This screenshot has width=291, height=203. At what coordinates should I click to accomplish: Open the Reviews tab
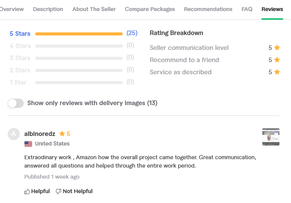[x=272, y=9]
